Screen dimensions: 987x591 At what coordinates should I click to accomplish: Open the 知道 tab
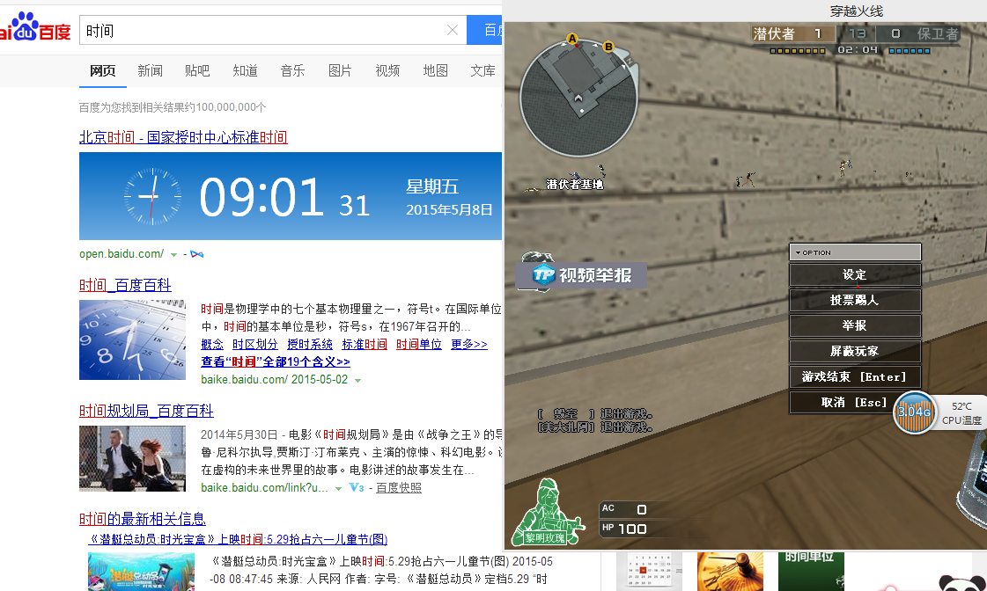(x=245, y=71)
